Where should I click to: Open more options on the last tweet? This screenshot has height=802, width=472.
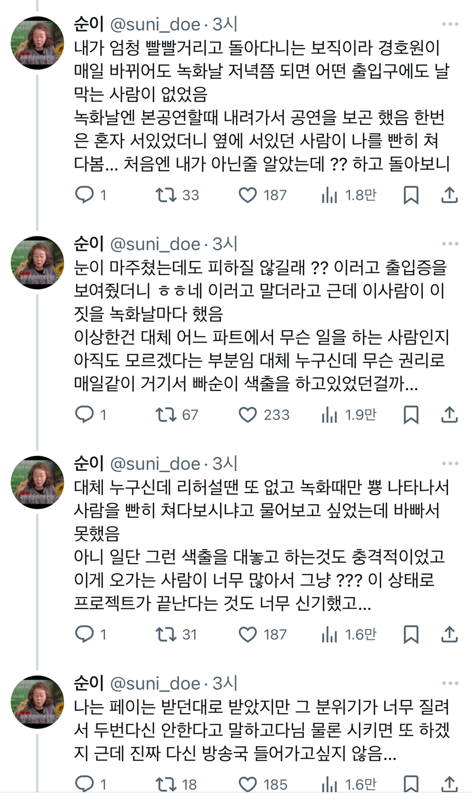450,684
